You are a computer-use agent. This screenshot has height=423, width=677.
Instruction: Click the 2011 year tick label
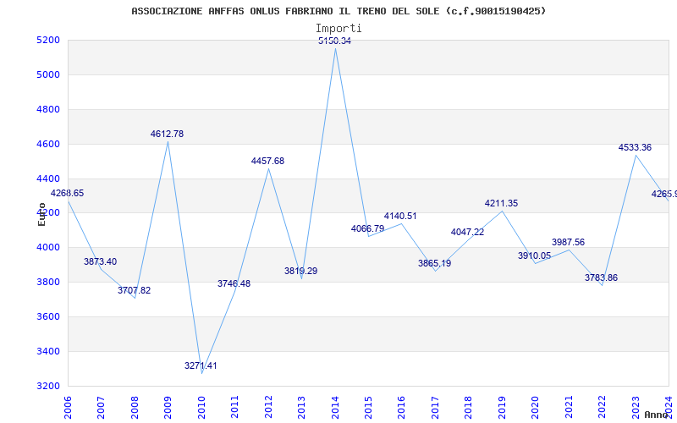[x=235, y=408]
